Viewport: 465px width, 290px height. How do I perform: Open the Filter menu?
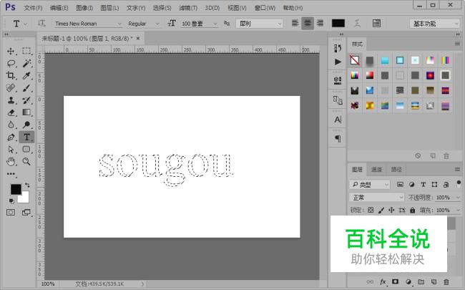(188, 8)
